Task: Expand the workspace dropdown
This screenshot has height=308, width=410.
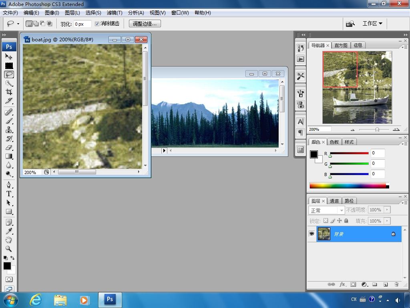Action: click(372, 24)
